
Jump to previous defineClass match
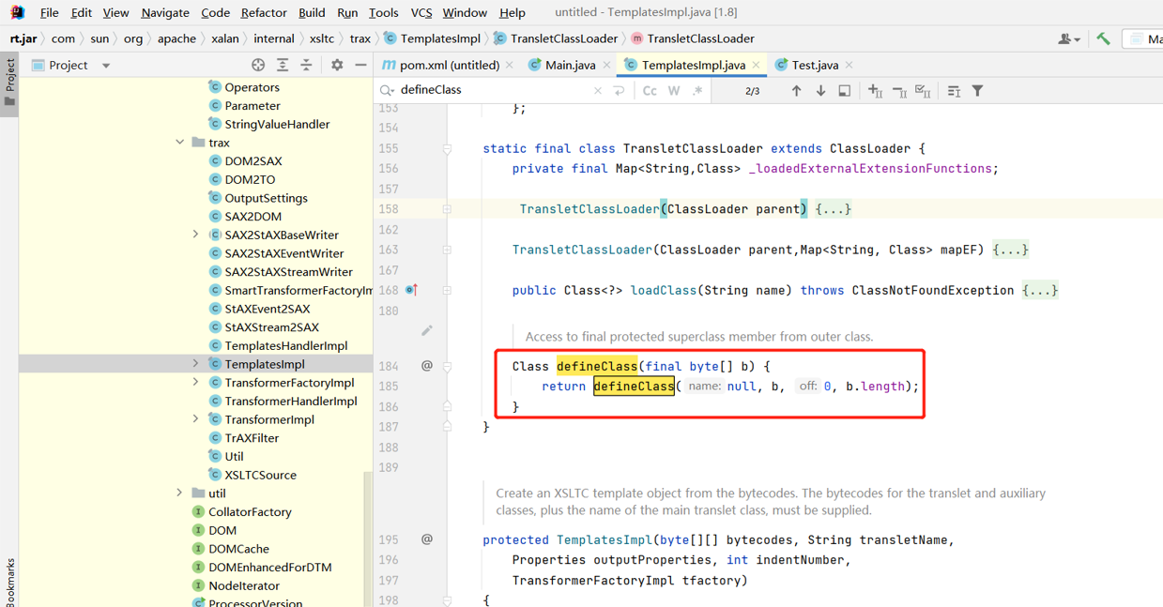point(796,90)
